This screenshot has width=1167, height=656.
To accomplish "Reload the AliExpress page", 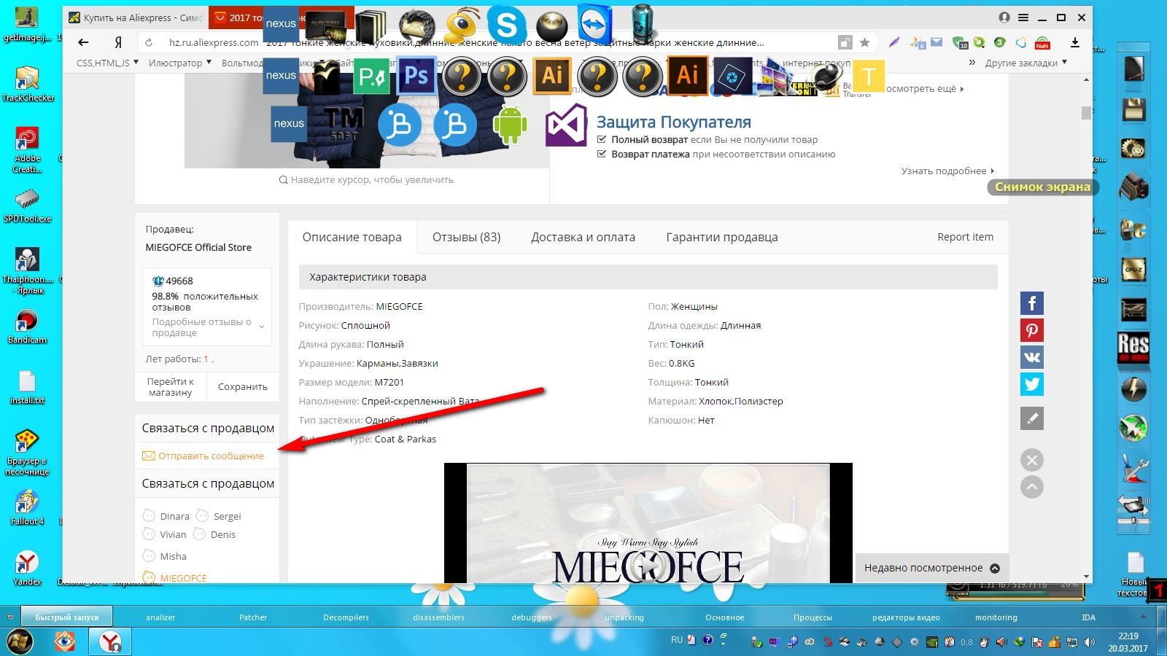I will [x=149, y=42].
